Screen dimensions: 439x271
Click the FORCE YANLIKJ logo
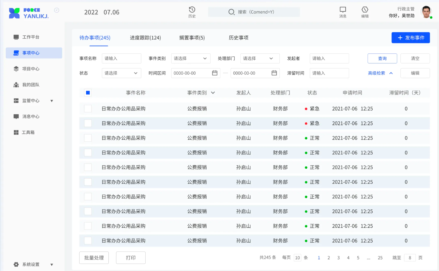pos(29,13)
